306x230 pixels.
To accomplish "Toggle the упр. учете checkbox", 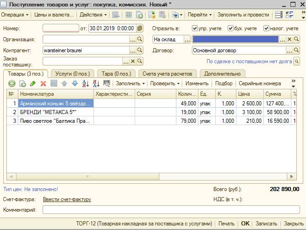I will 195,28.
